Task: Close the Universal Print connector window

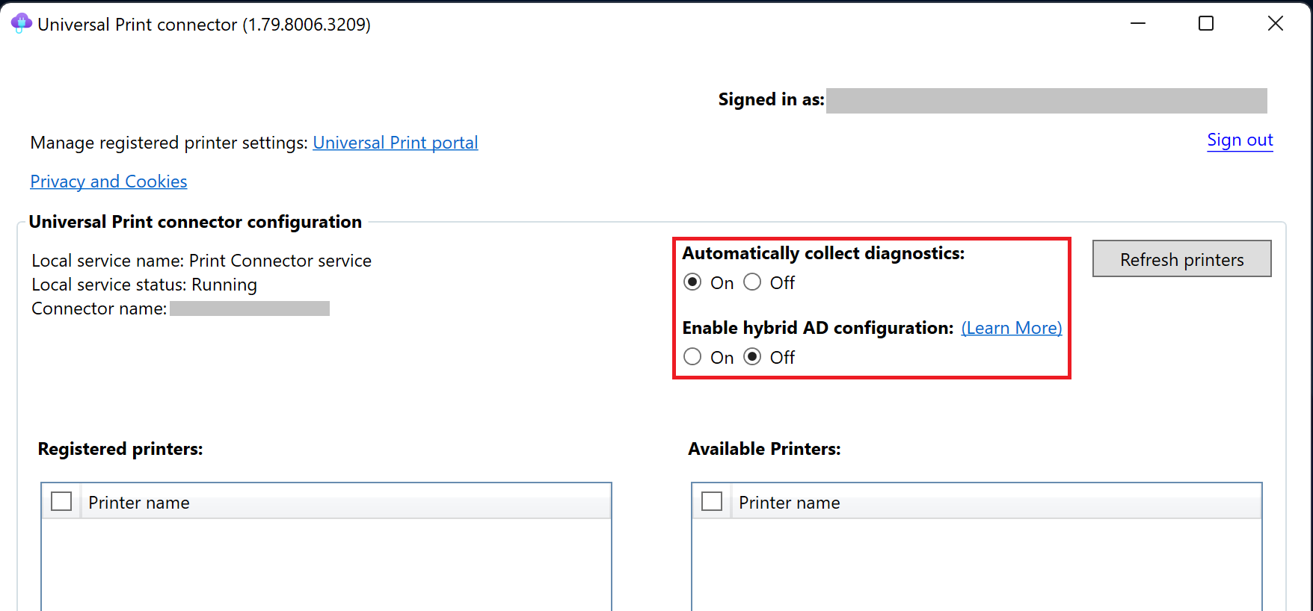Action: [x=1276, y=24]
